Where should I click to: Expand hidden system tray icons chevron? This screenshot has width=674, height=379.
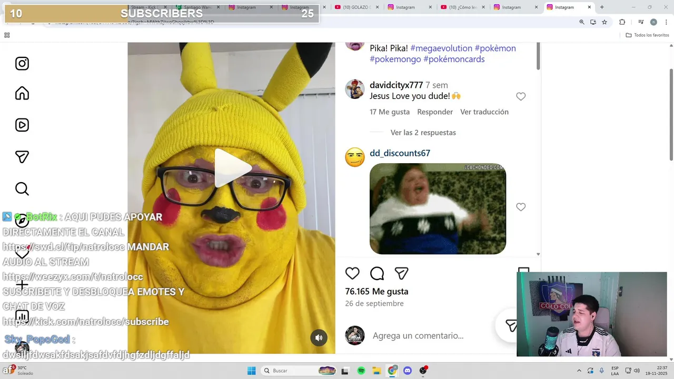click(x=579, y=371)
